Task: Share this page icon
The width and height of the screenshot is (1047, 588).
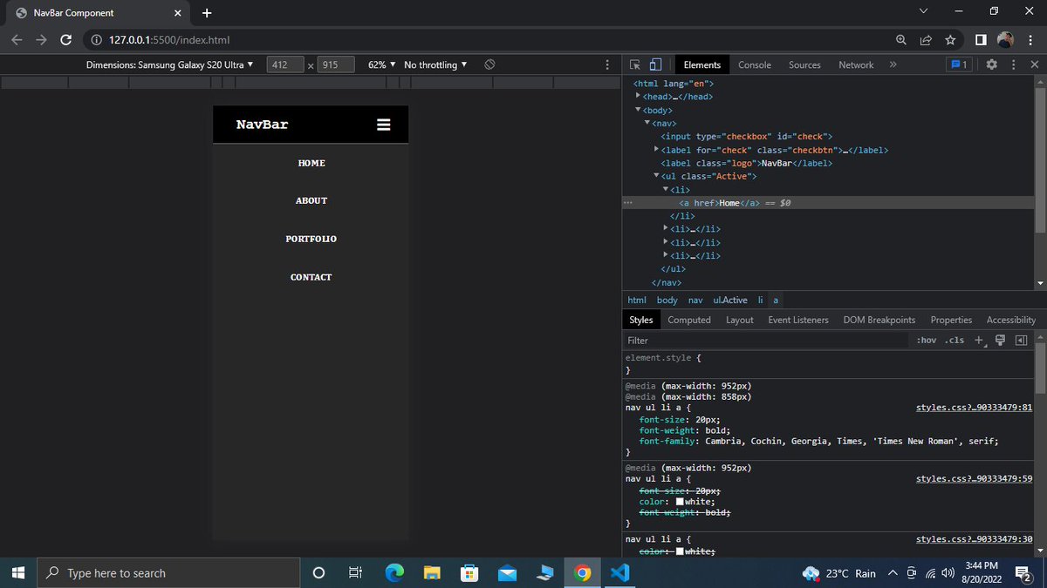Action: pos(926,39)
